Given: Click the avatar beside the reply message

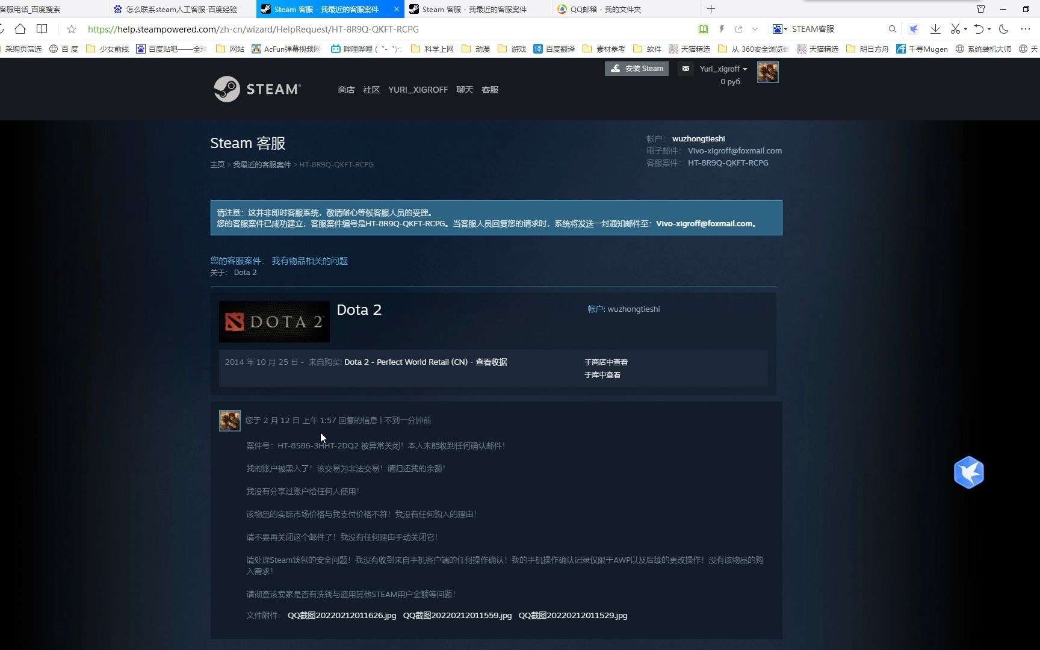Looking at the screenshot, I should pos(229,420).
